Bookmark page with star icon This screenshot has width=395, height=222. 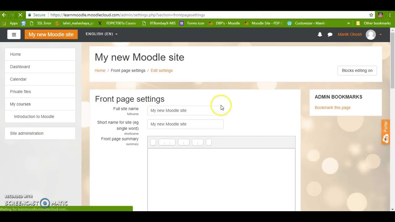pos(371,15)
